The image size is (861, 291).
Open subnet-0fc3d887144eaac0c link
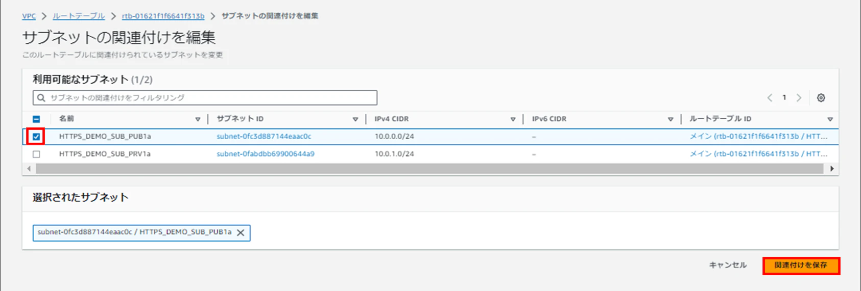pyautogui.click(x=264, y=137)
